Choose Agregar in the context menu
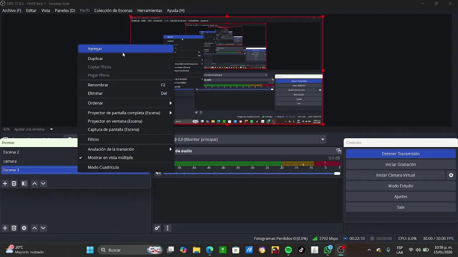458x257 pixels. [x=126, y=49]
